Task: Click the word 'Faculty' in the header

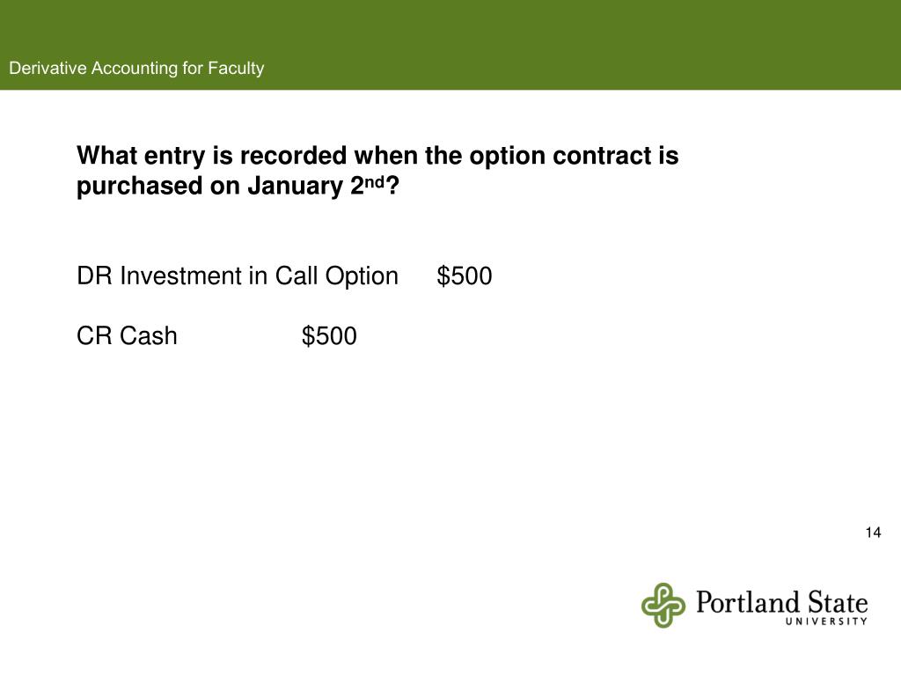Action: (236, 69)
